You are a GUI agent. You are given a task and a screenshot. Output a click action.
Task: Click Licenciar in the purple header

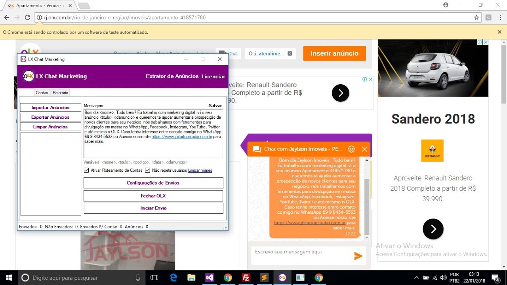[213, 76]
